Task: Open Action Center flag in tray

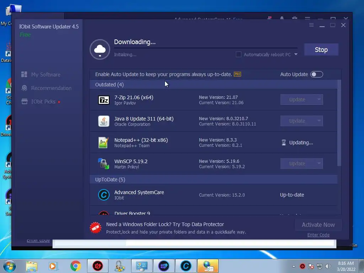Action: pos(311,266)
